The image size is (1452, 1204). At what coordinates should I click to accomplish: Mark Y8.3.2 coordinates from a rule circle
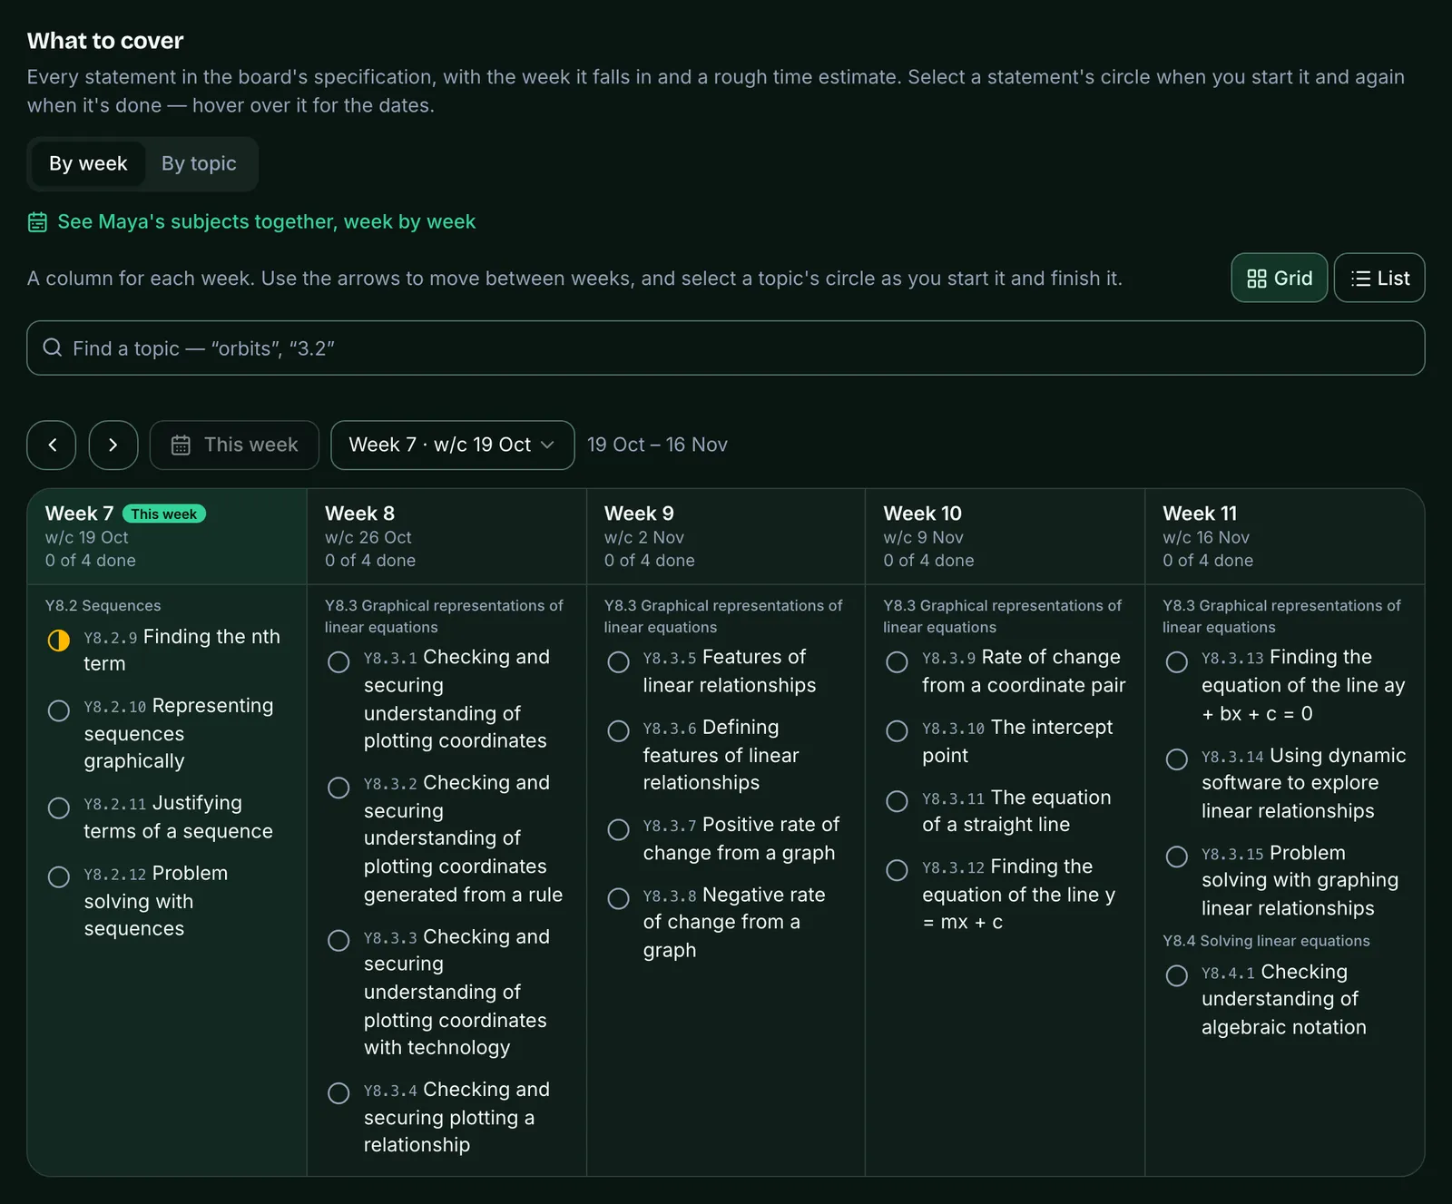pos(338,788)
